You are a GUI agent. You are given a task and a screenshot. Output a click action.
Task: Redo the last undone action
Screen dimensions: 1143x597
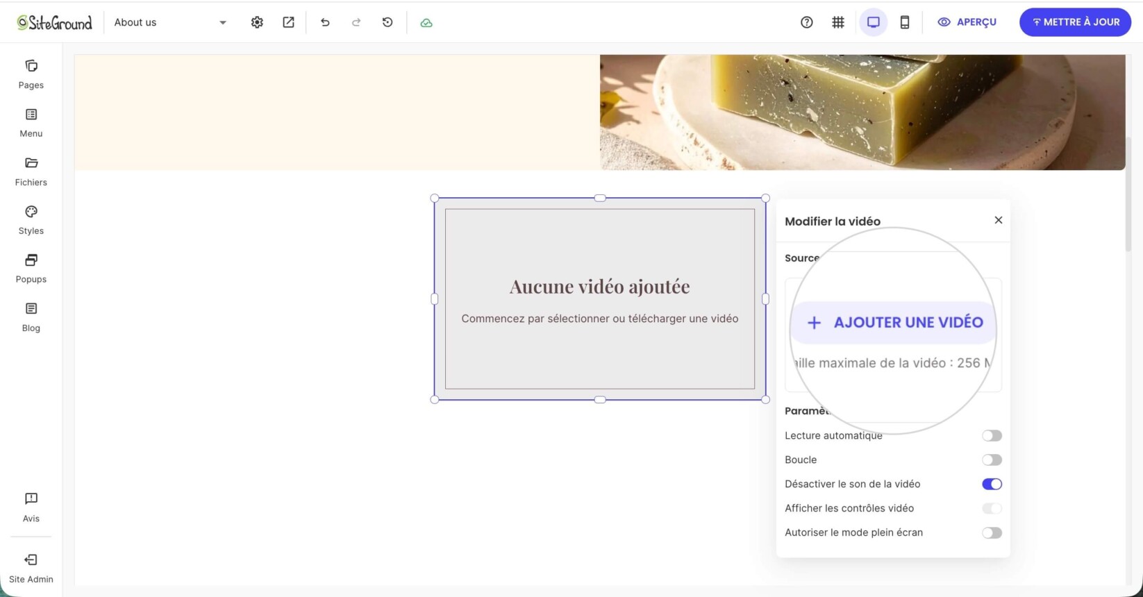356,22
